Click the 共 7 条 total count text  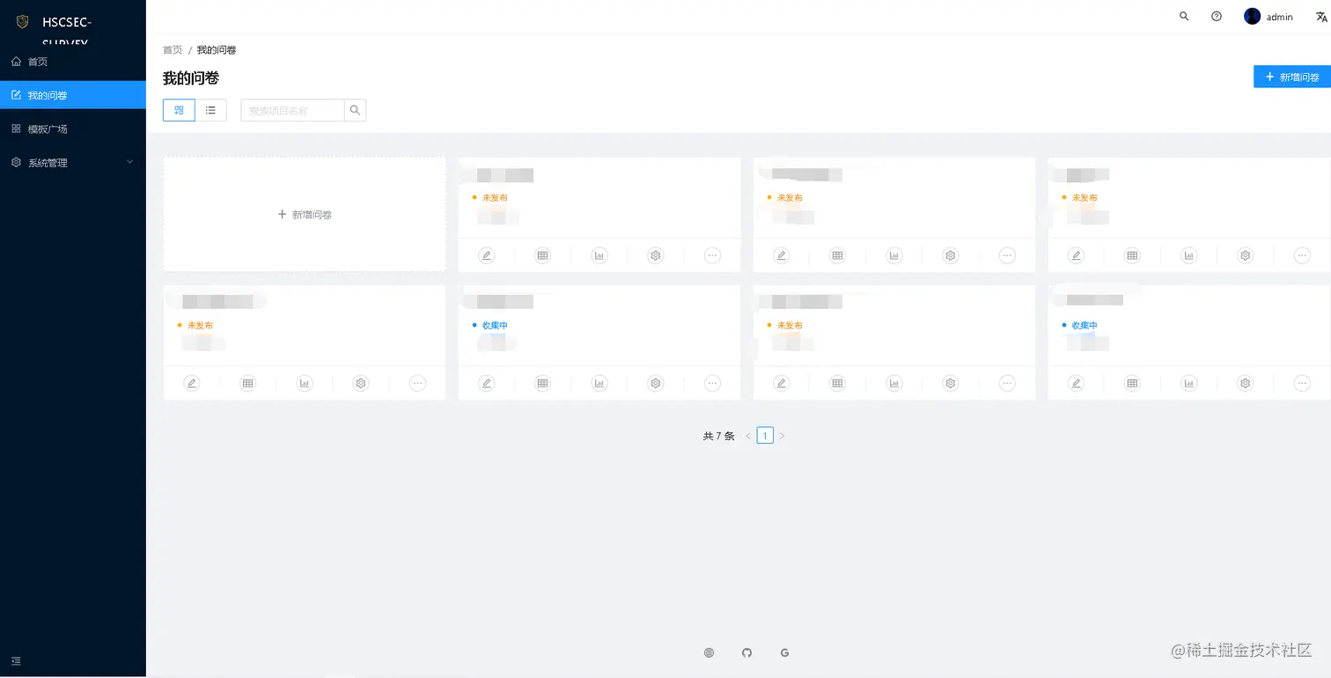(718, 436)
